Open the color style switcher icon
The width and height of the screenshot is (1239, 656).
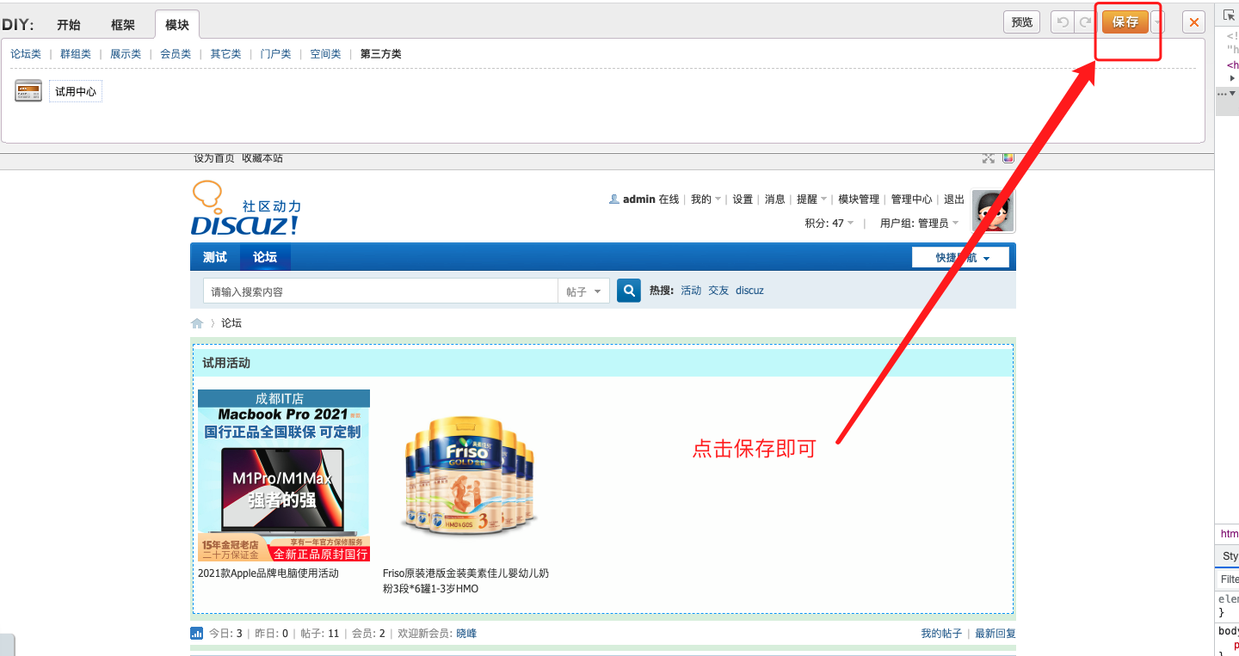pyautogui.click(x=1008, y=157)
